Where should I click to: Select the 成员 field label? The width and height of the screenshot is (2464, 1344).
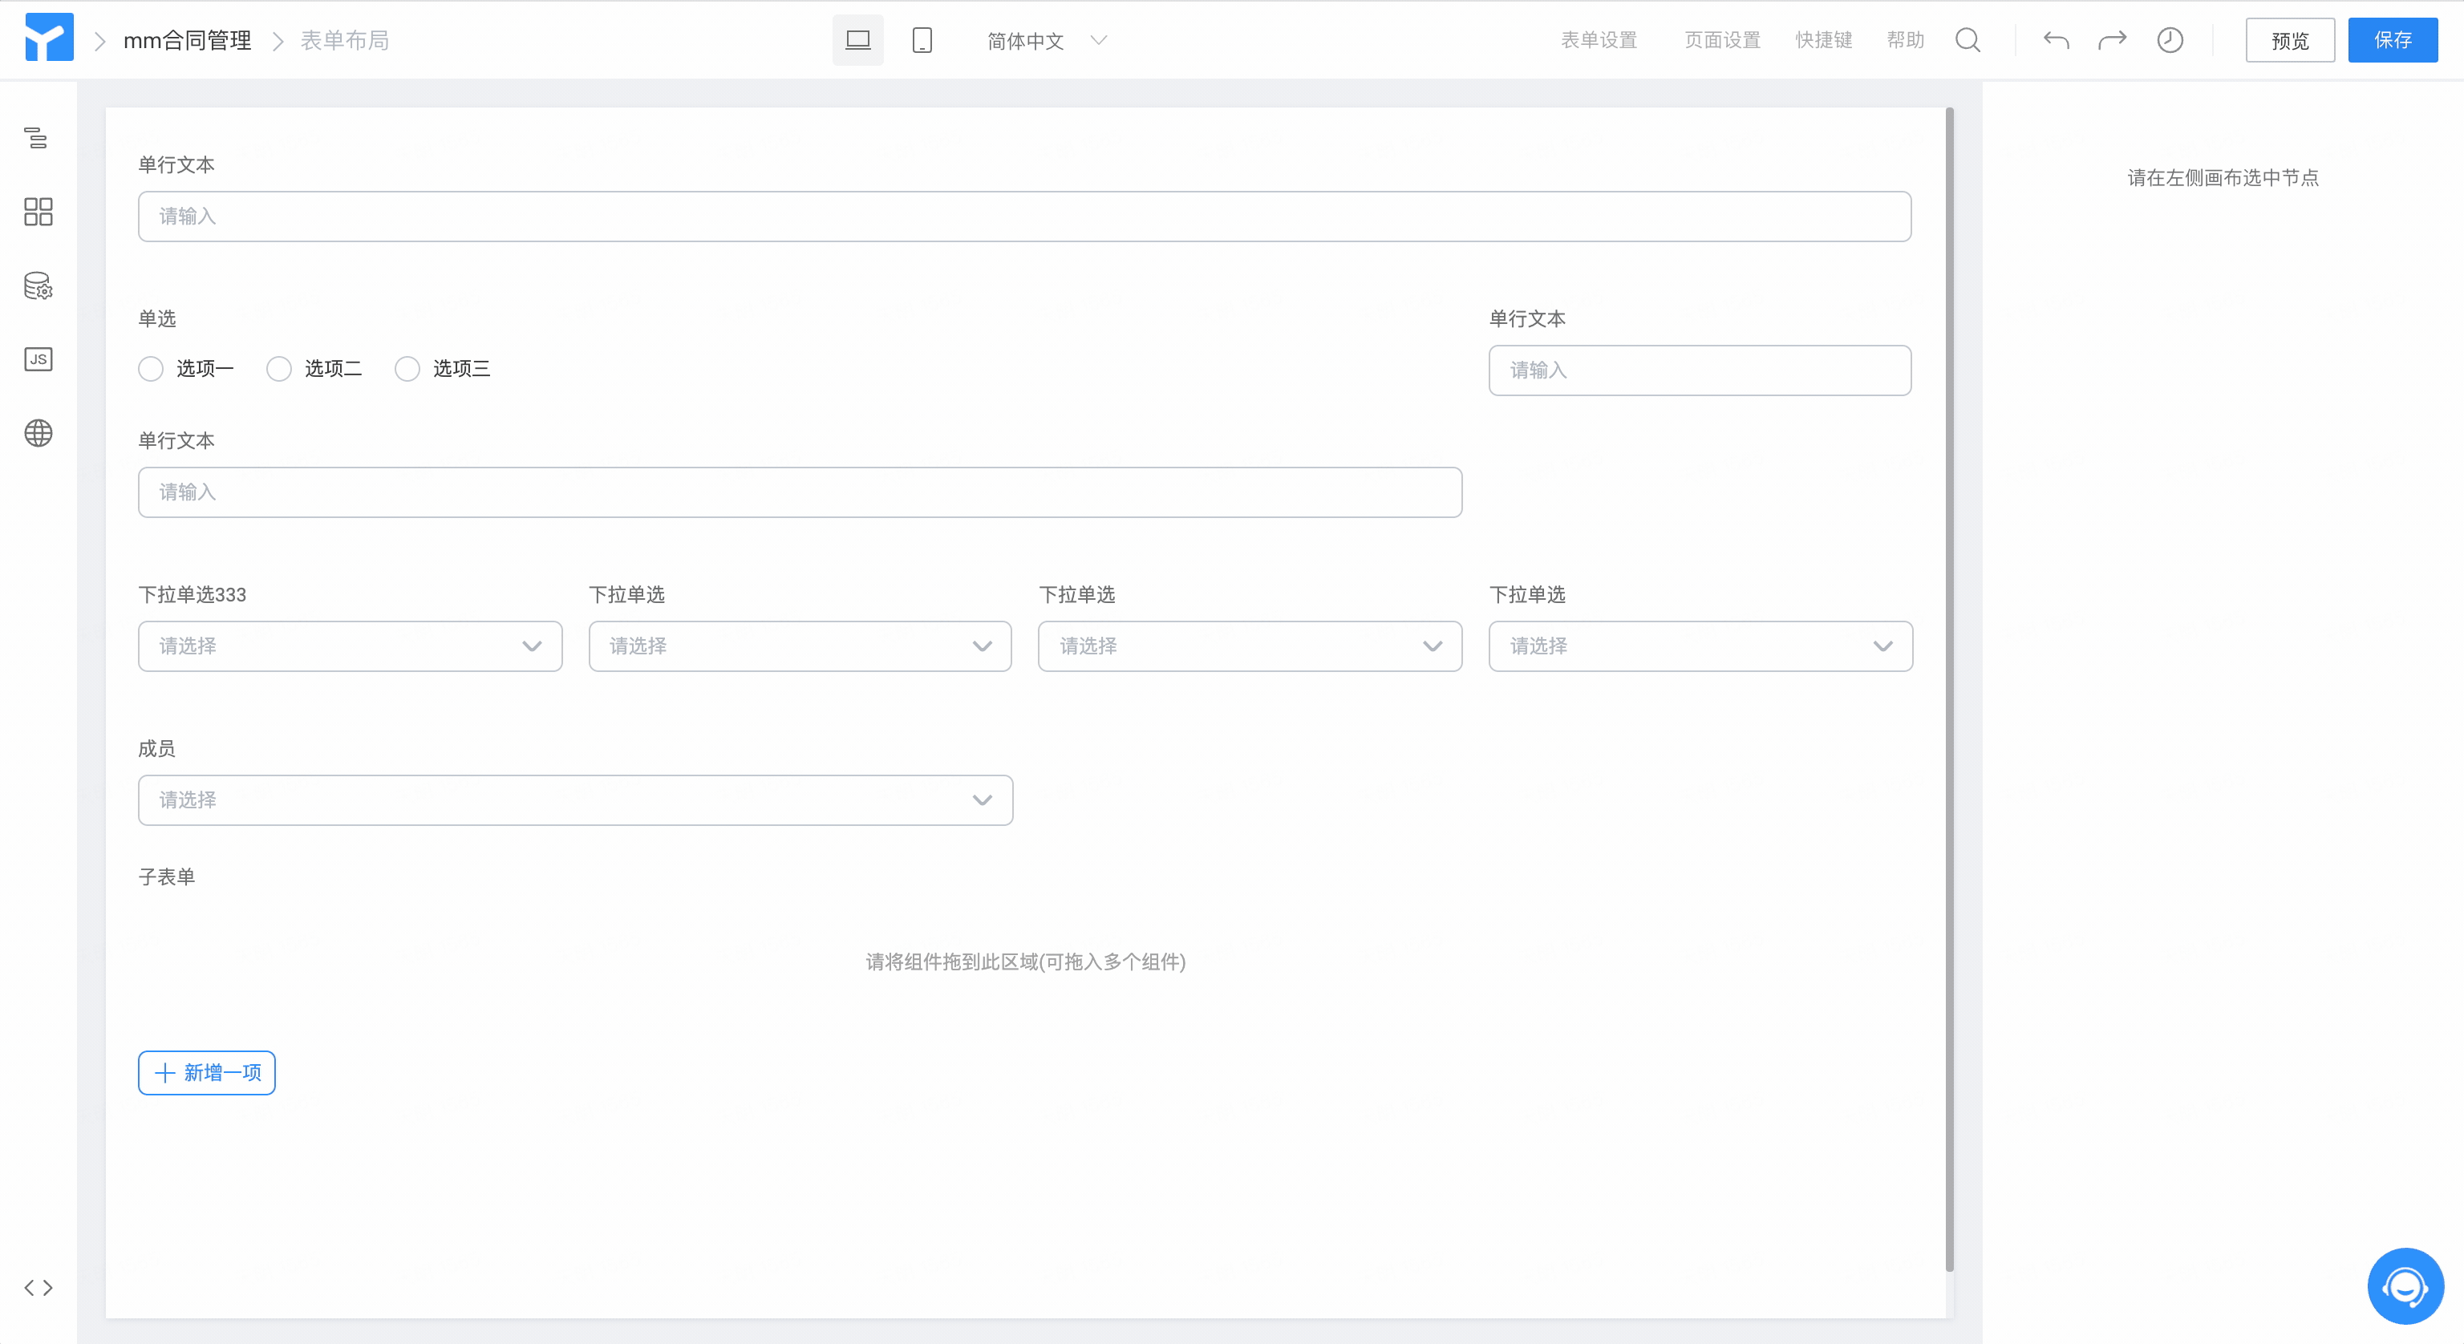click(157, 749)
